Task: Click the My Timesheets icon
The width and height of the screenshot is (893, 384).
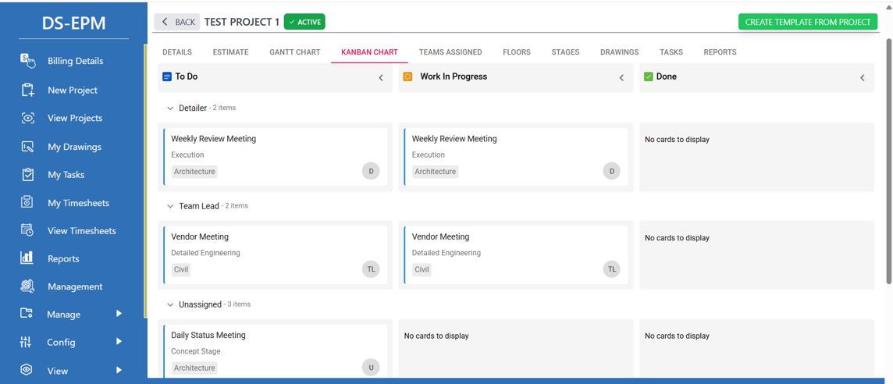Action: [27, 203]
